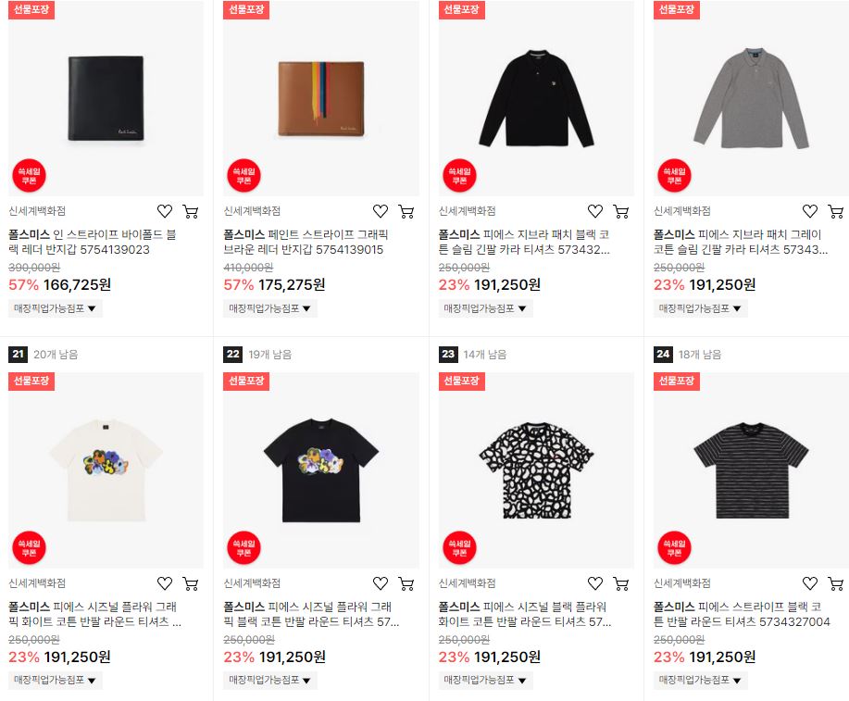This screenshot has width=849, height=701.
Task: Wishlist the black flower graphic t-shirt
Action: [381, 583]
